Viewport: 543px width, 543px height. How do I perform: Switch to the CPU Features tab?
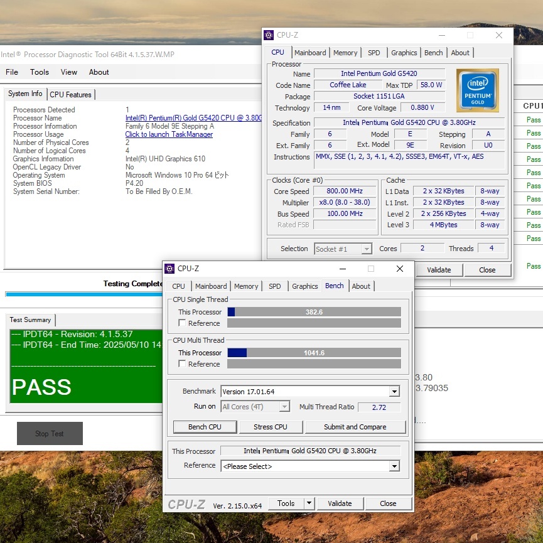coord(71,95)
